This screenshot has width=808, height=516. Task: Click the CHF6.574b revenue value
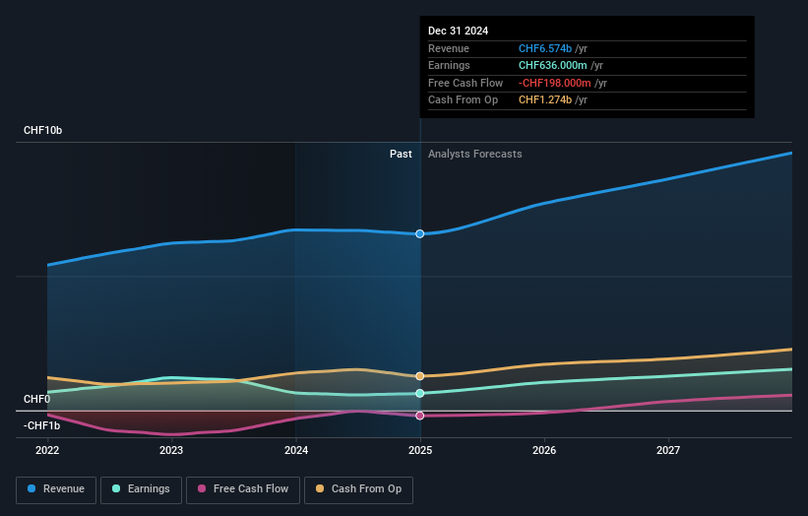[x=544, y=48]
